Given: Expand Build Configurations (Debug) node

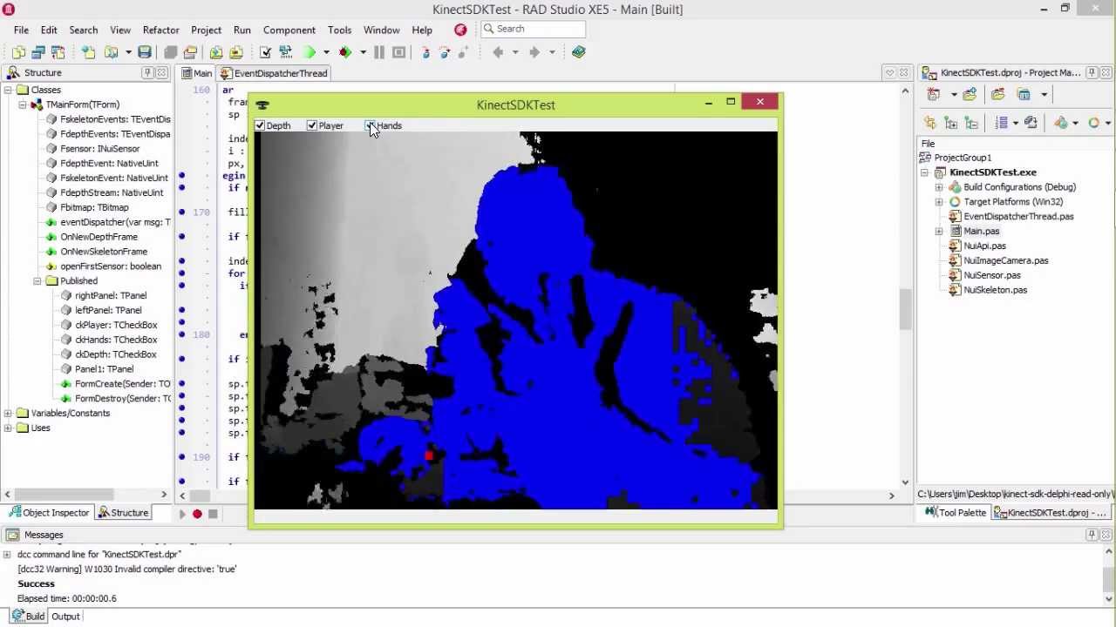Looking at the screenshot, I should (939, 187).
